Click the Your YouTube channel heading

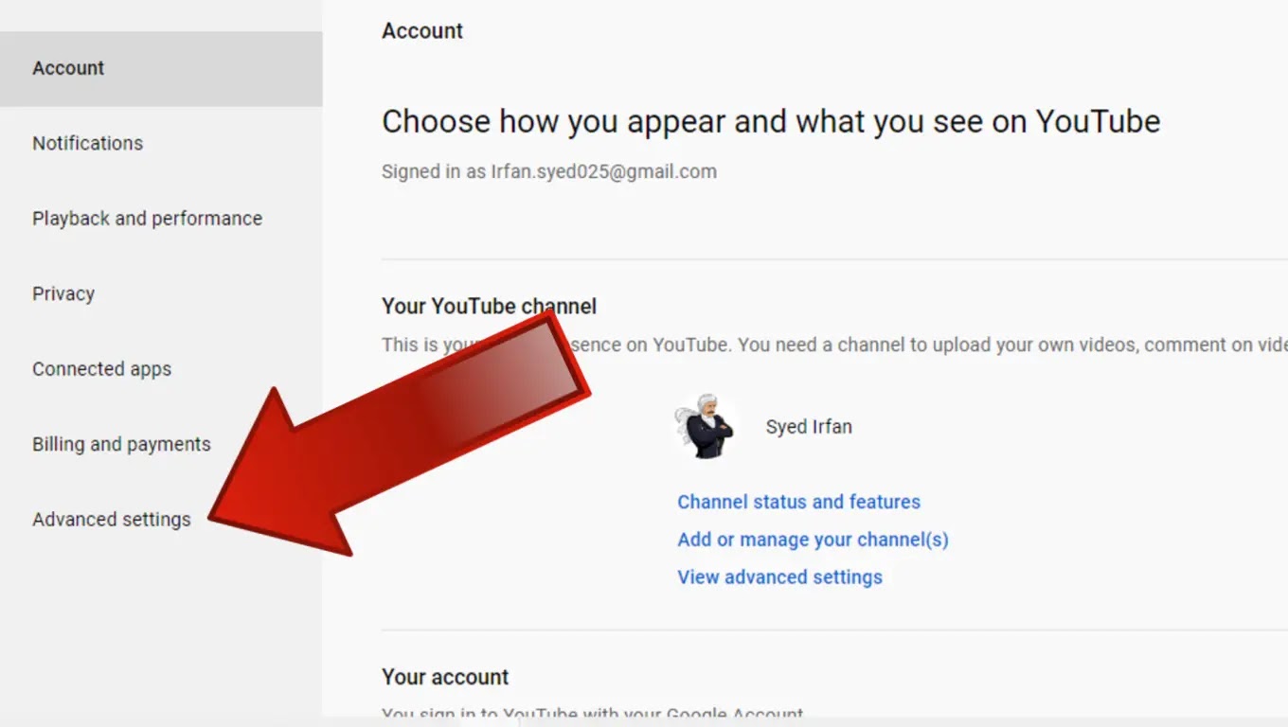pyautogui.click(x=489, y=307)
